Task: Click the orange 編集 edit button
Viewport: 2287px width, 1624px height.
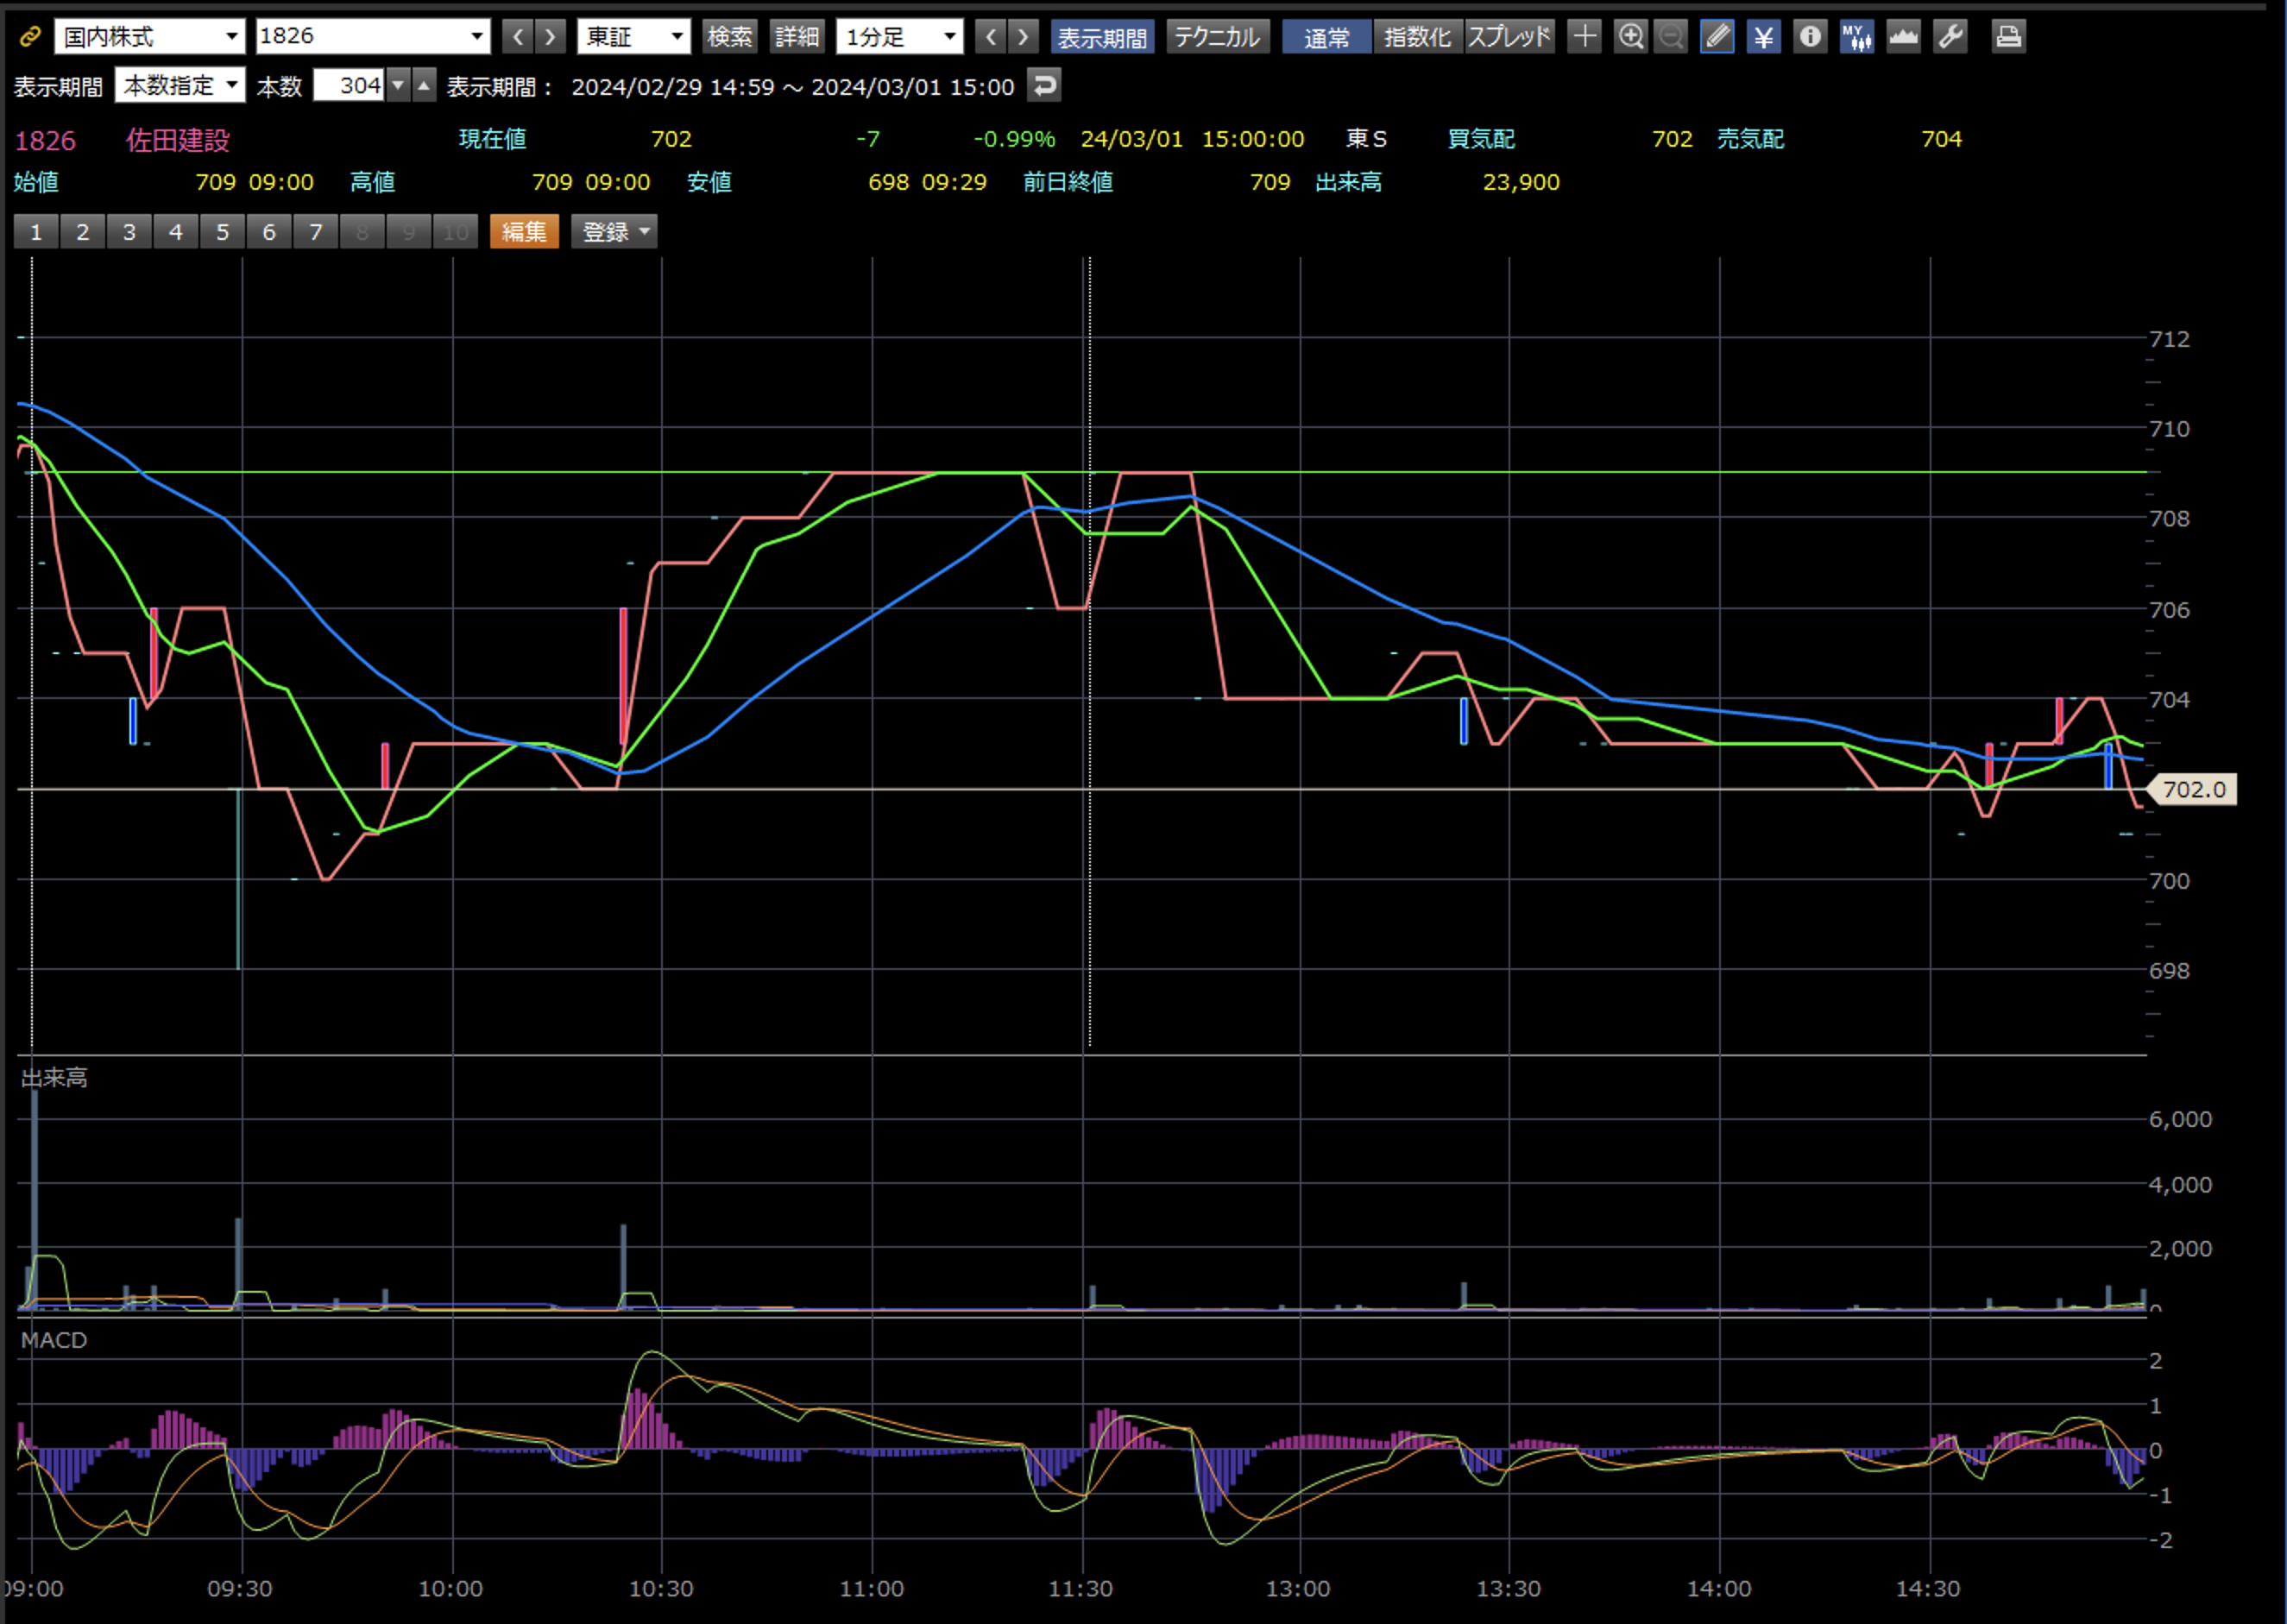Action: 524,232
